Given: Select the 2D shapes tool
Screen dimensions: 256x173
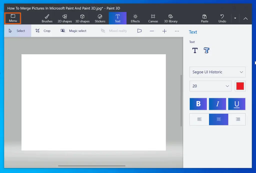Looking at the screenshot, I should pos(65,18).
